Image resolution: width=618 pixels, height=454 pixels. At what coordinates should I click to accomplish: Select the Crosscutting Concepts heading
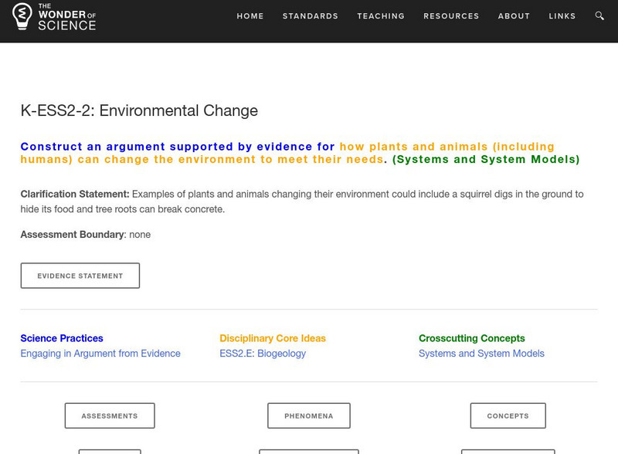click(x=471, y=338)
